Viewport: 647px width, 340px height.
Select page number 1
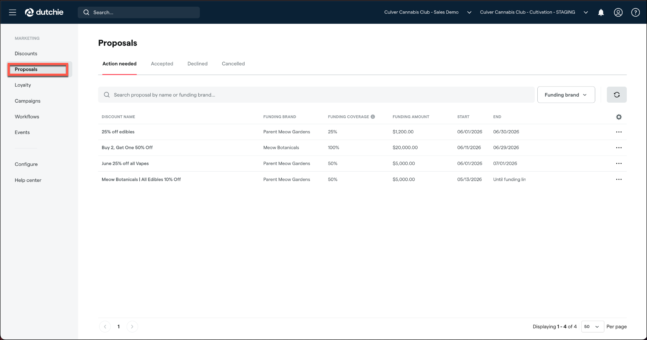118,326
